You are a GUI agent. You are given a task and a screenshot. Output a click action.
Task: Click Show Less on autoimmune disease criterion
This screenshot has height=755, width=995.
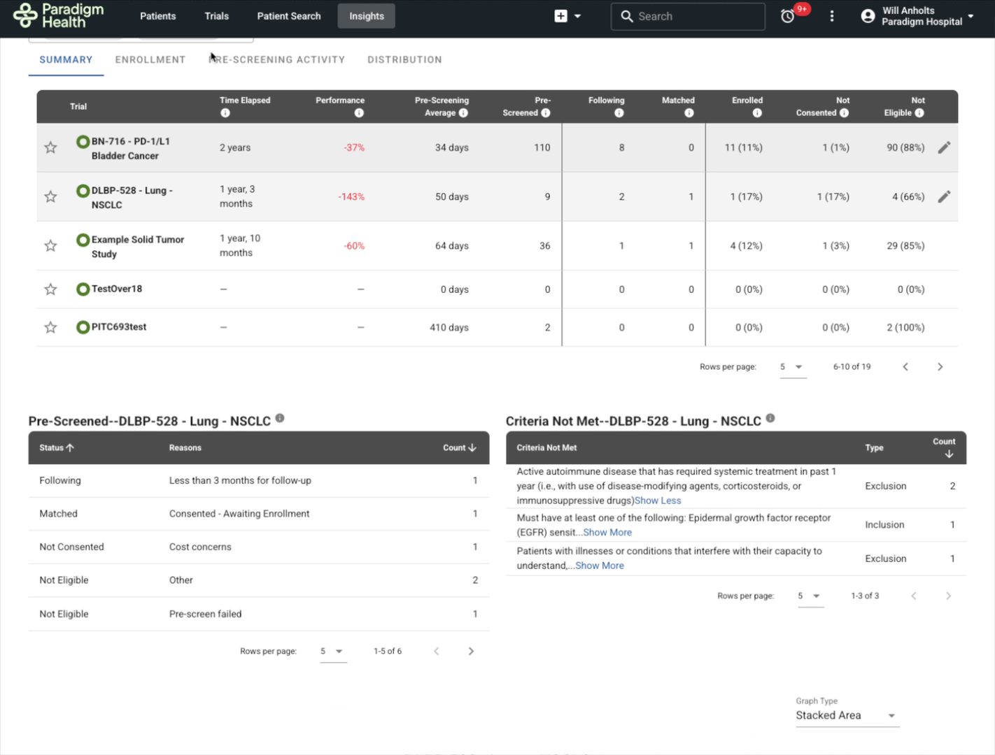coord(658,501)
